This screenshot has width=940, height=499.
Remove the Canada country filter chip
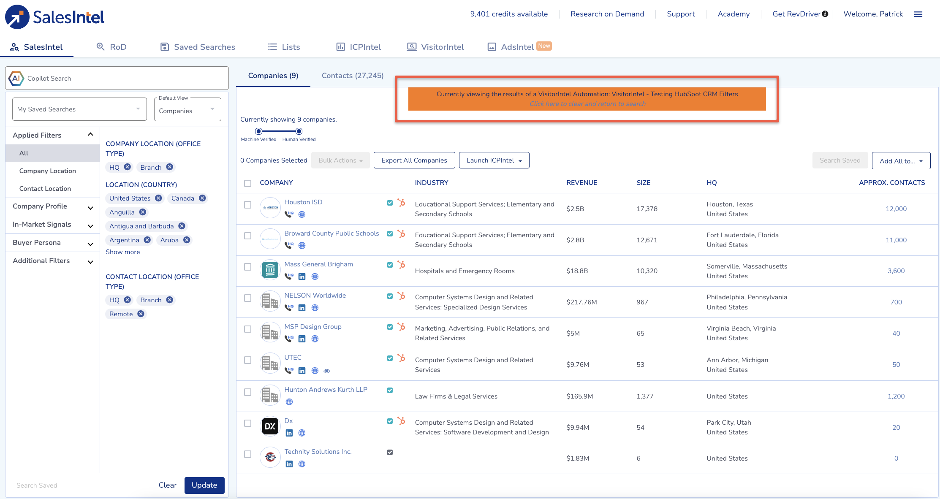tap(202, 198)
